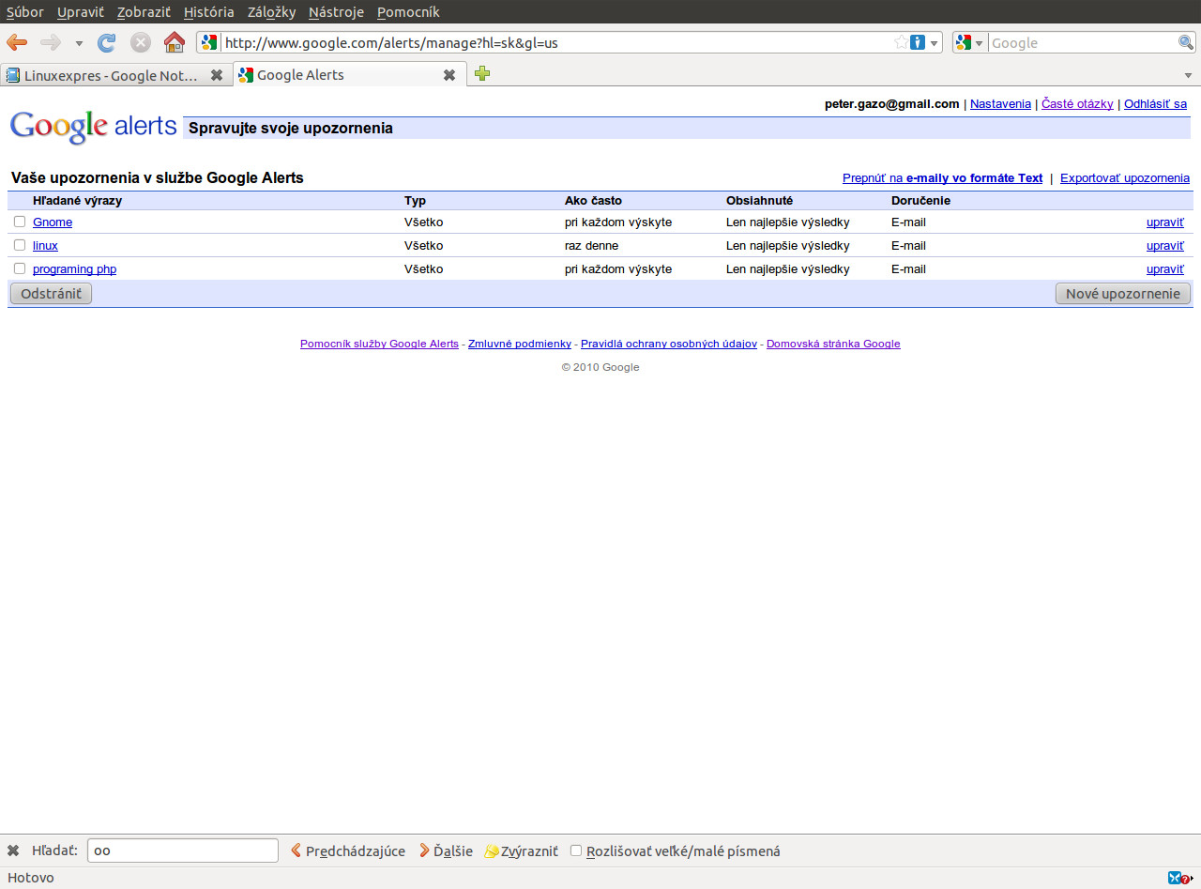Click the Nové upozornenie button
The image size is (1201, 889).
click(1122, 294)
